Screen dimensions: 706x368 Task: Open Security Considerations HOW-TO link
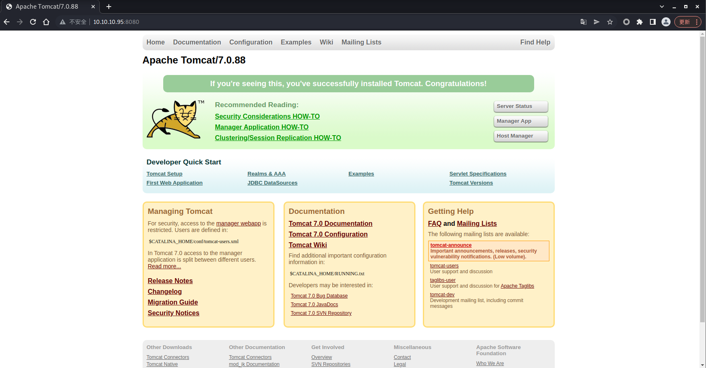coord(267,116)
